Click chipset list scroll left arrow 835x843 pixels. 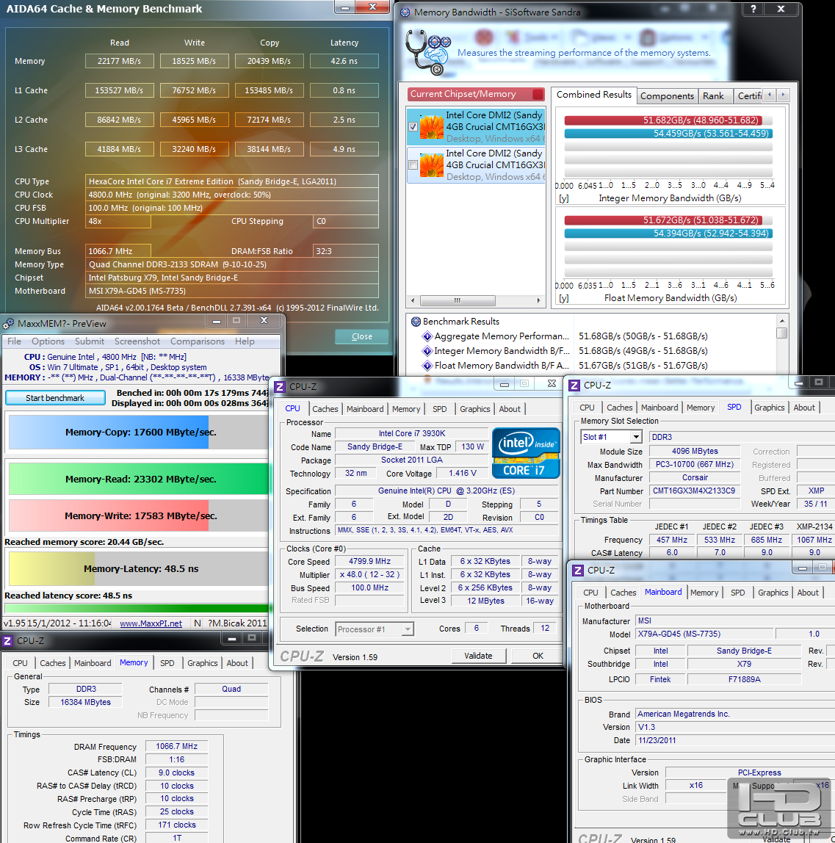[413, 300]
